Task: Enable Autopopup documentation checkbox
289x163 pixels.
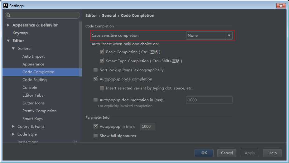Action: (95, 100)
